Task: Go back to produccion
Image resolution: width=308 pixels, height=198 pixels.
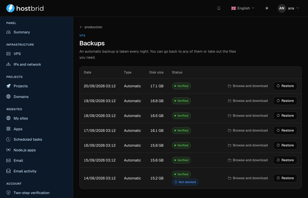Action: point(91,27)
